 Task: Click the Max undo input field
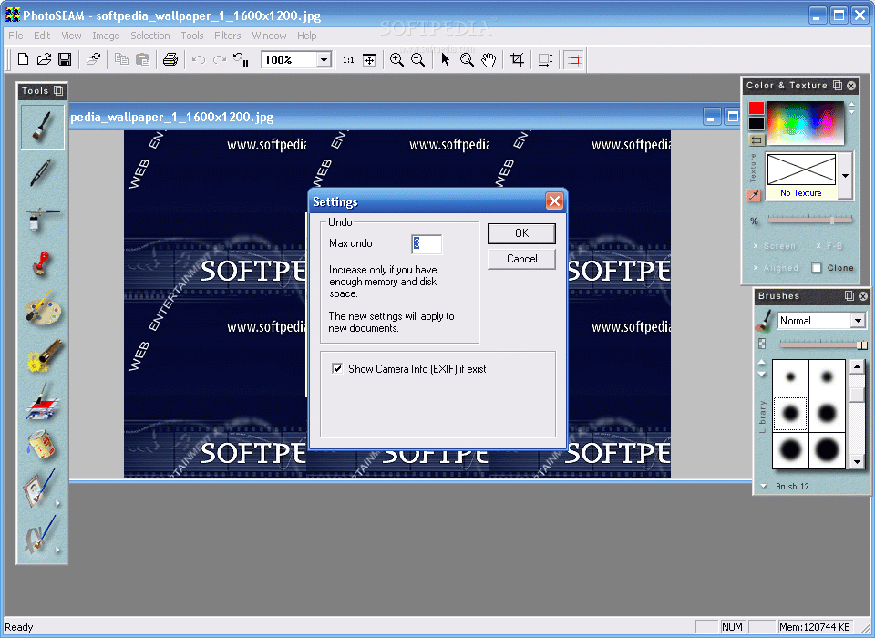[x=427, y=244]
